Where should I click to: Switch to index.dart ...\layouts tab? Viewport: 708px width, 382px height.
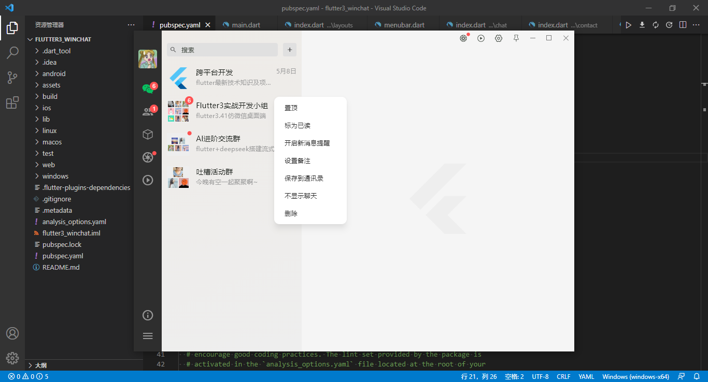pos(322,25)
